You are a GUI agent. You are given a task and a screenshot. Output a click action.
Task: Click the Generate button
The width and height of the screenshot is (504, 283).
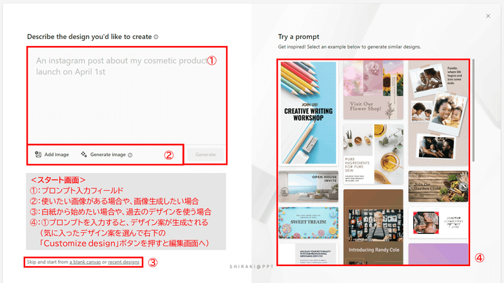[205, 154]
